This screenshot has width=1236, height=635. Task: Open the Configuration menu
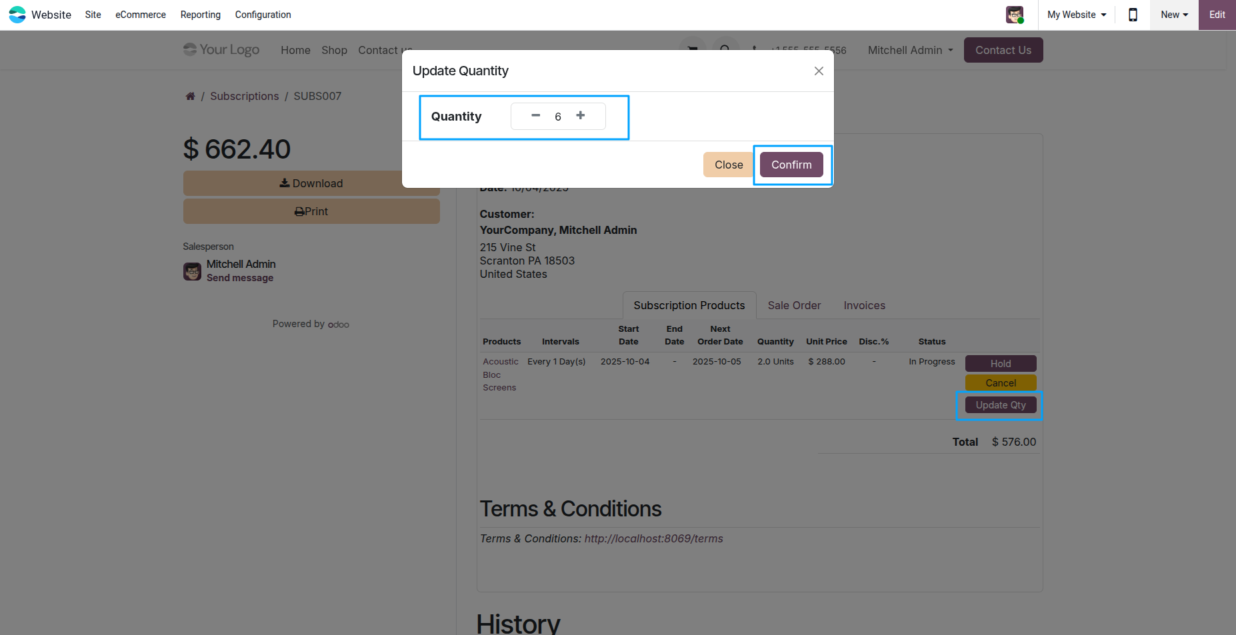[263, 15]
